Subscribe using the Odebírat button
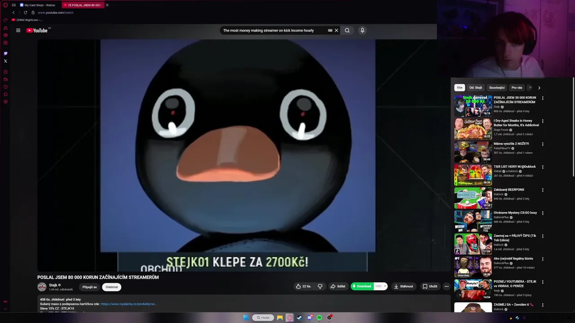This screenshot has height=323, width=575. pyautogui.click(x=112, y=287)
